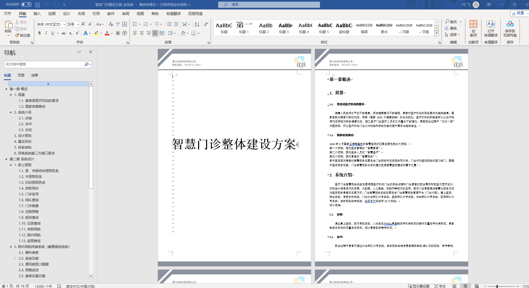The height and width of the screenshot is (288, 529).
Task: Collapse the 第一章 概述 heading in navigation
Action: [x=6, y=89]
